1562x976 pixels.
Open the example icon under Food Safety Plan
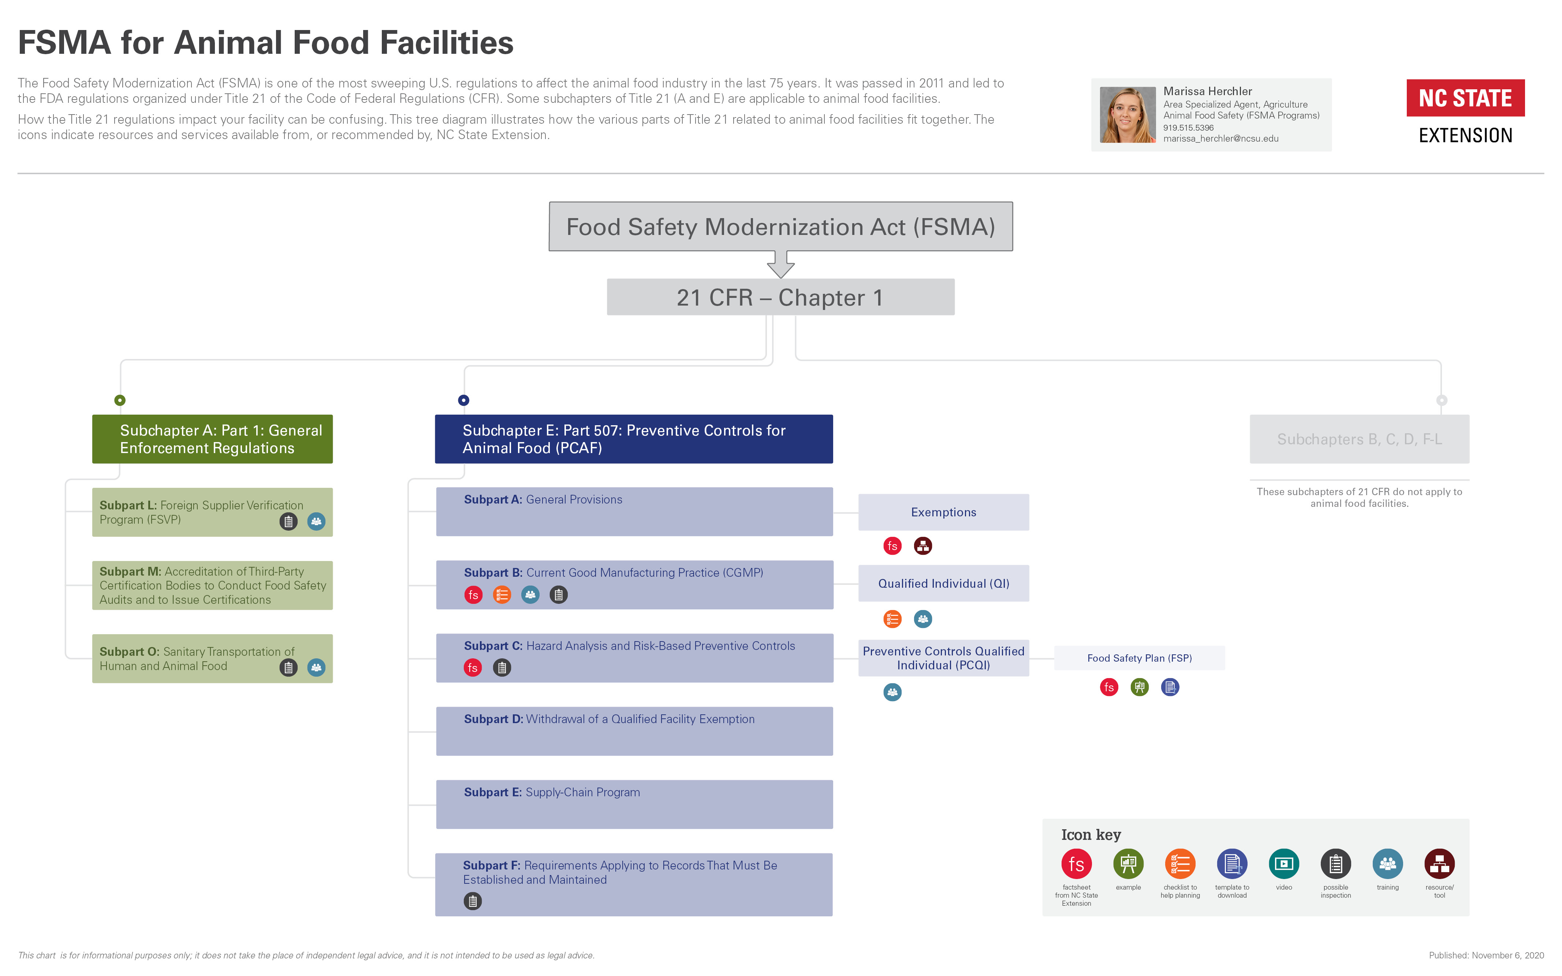pos(1139,688)
